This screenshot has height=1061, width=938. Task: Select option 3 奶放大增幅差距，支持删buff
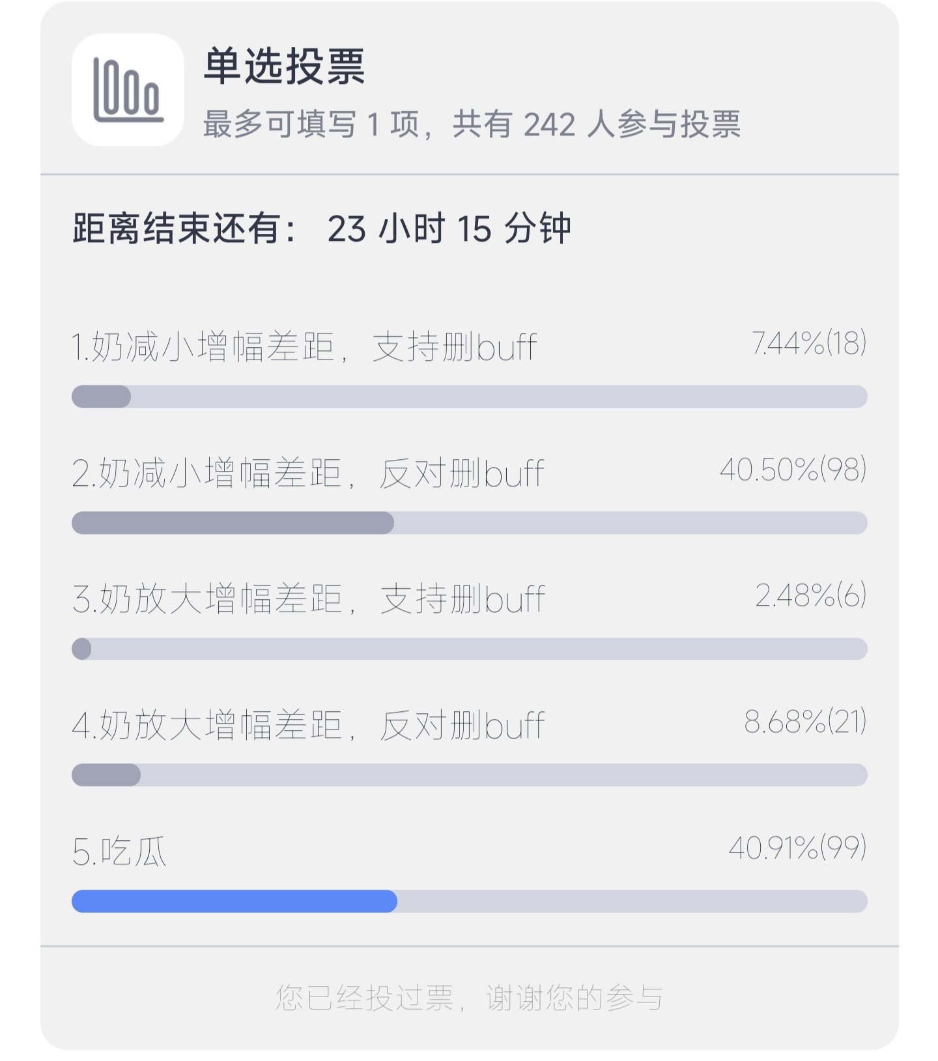click(308, 599)
